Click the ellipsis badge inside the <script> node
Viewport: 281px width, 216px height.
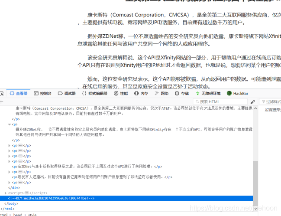(27, 193)
